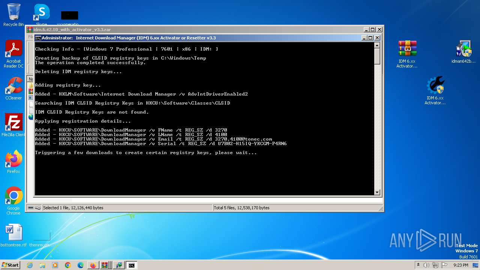Screen dimensions: 480x270
Task: Launch Skype from the desktop
Action: tap(42, 14)
